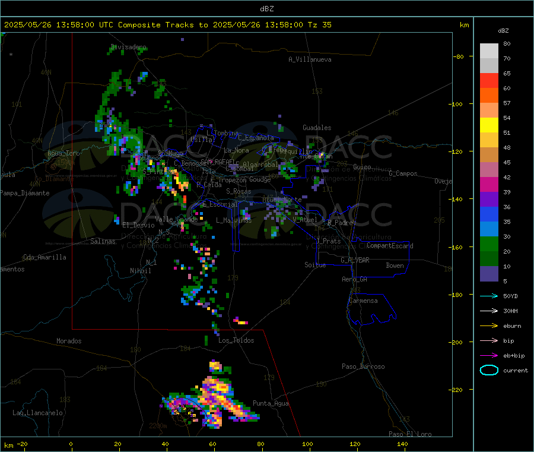534x452 pixels.
Task: Click the 'dBZ' title at top center
Action: tap(266, 9)
